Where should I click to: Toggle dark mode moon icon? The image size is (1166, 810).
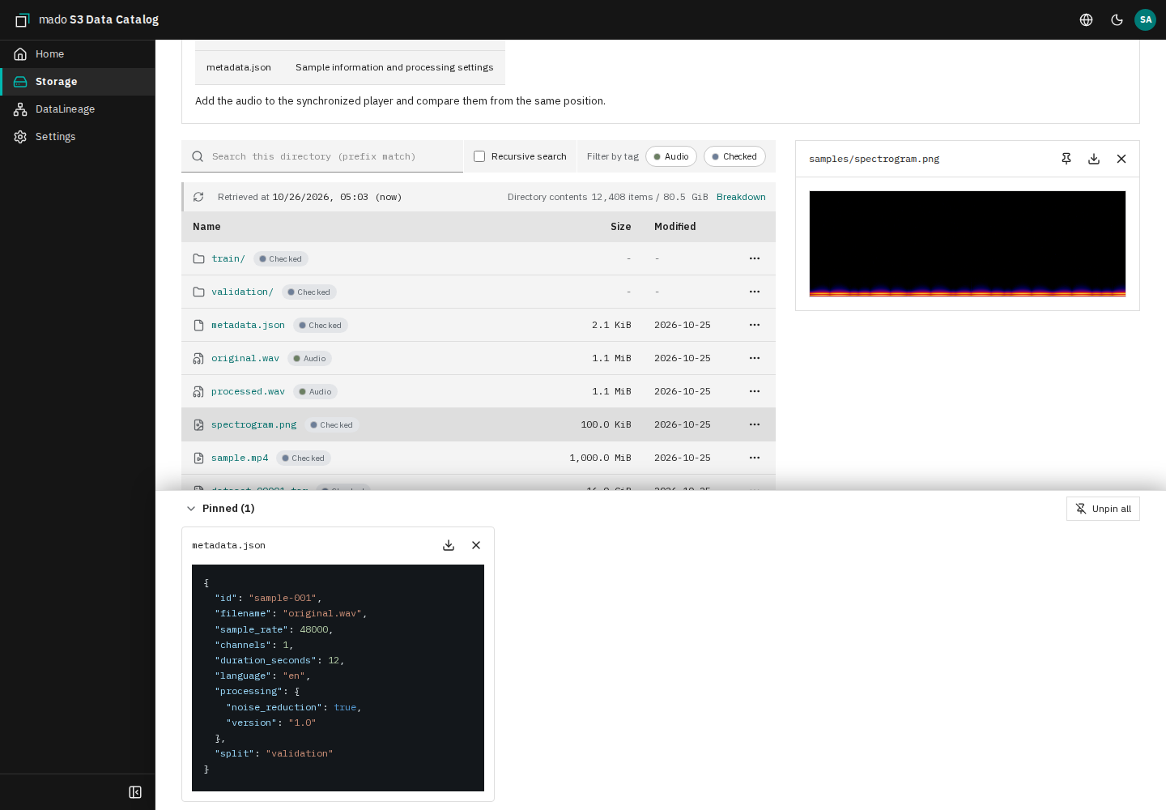[1117, 19]
